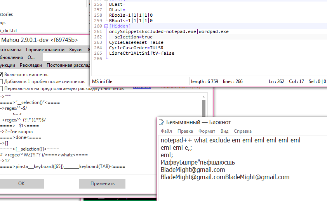
Task: Switch to the 'Звуки' tab in Mahou
Action: pyautogui.click(x=75, y=50)
